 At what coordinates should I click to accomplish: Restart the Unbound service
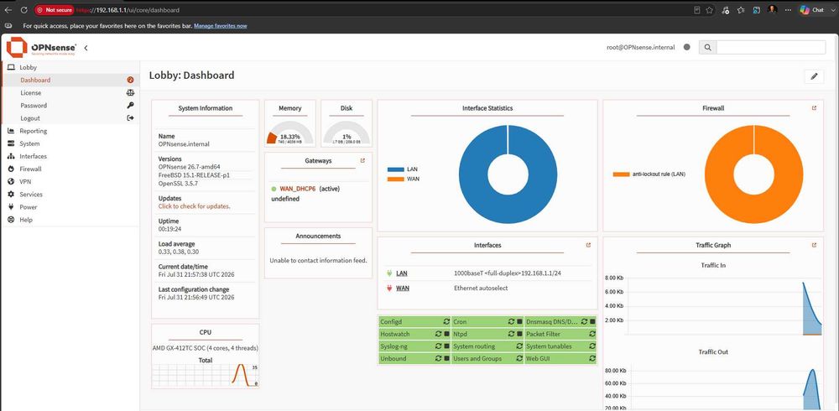point(439,358)
